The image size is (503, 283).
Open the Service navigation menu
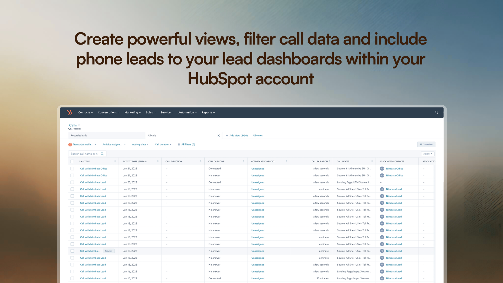click(167, 112)
